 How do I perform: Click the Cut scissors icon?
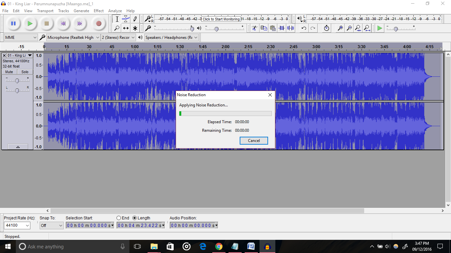click(255, 28)
